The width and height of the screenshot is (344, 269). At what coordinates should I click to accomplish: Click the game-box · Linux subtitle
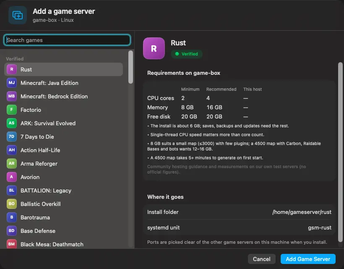pyautogui.click(x=53, y=20)
